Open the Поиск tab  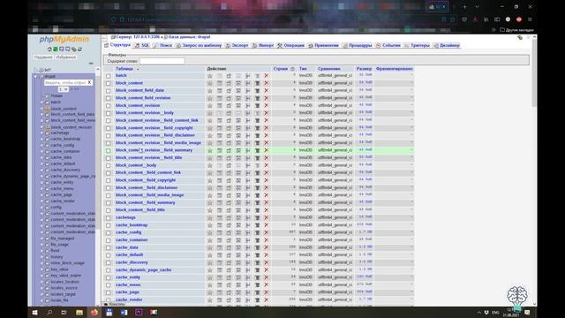pos(162,45)
